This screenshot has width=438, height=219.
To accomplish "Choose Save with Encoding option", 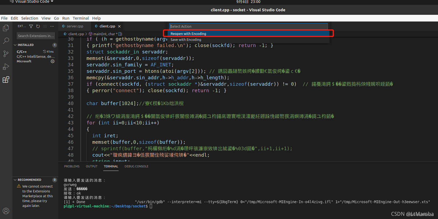I will 249,40.
